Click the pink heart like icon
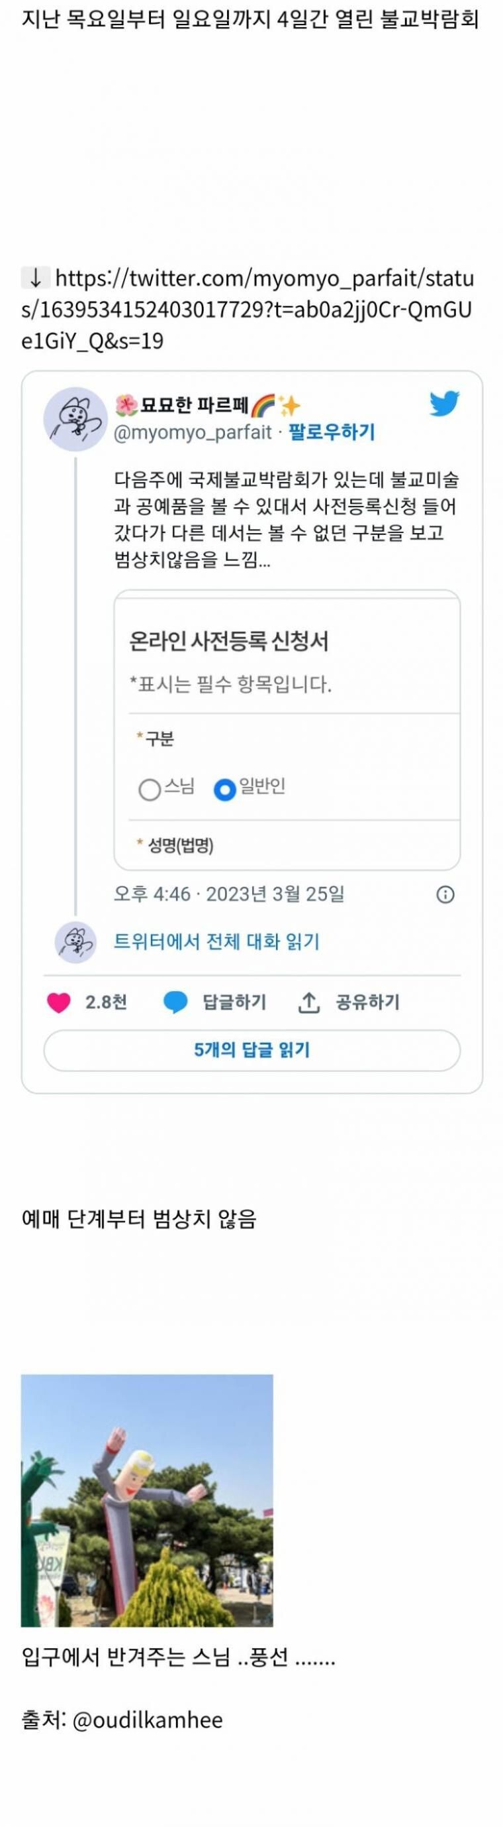This screenshot has width=503, height=1827. (x=59, y=1002)
